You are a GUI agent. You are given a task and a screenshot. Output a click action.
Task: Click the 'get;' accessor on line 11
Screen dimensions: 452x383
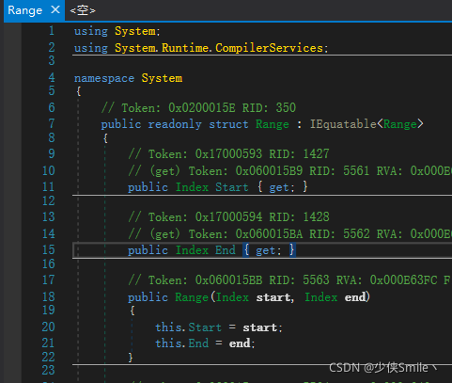(x=282, y=187)
